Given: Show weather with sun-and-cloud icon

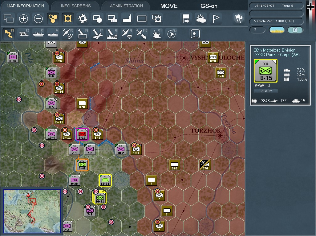Looking at the screenshot, I should click(x=201, y=19).
